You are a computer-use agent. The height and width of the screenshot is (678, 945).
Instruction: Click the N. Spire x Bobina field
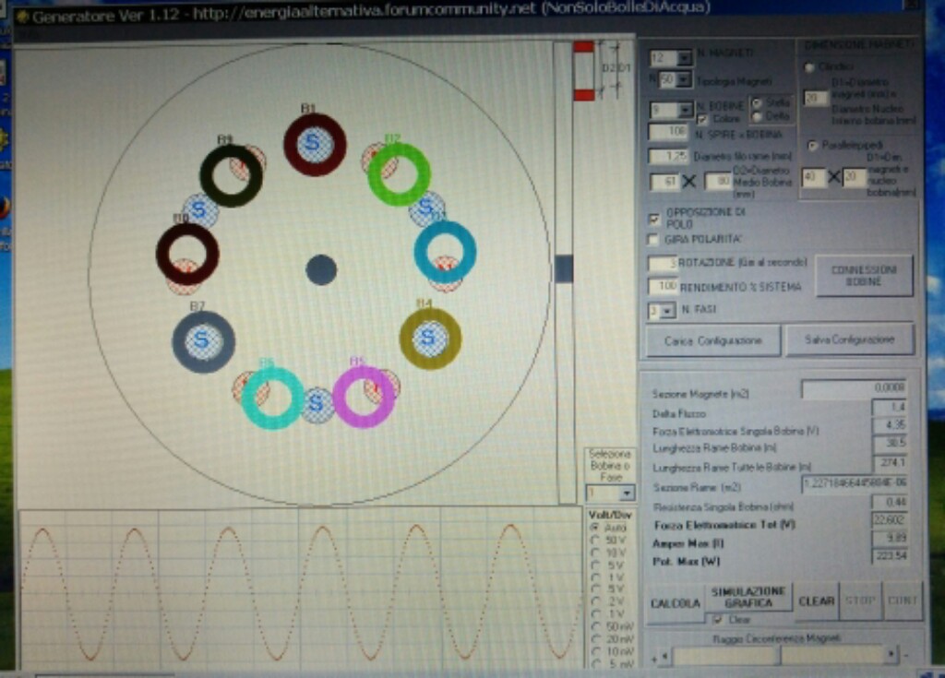coord(669,133)
